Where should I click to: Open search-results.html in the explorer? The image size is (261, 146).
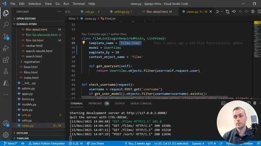[x=39, y=51]
